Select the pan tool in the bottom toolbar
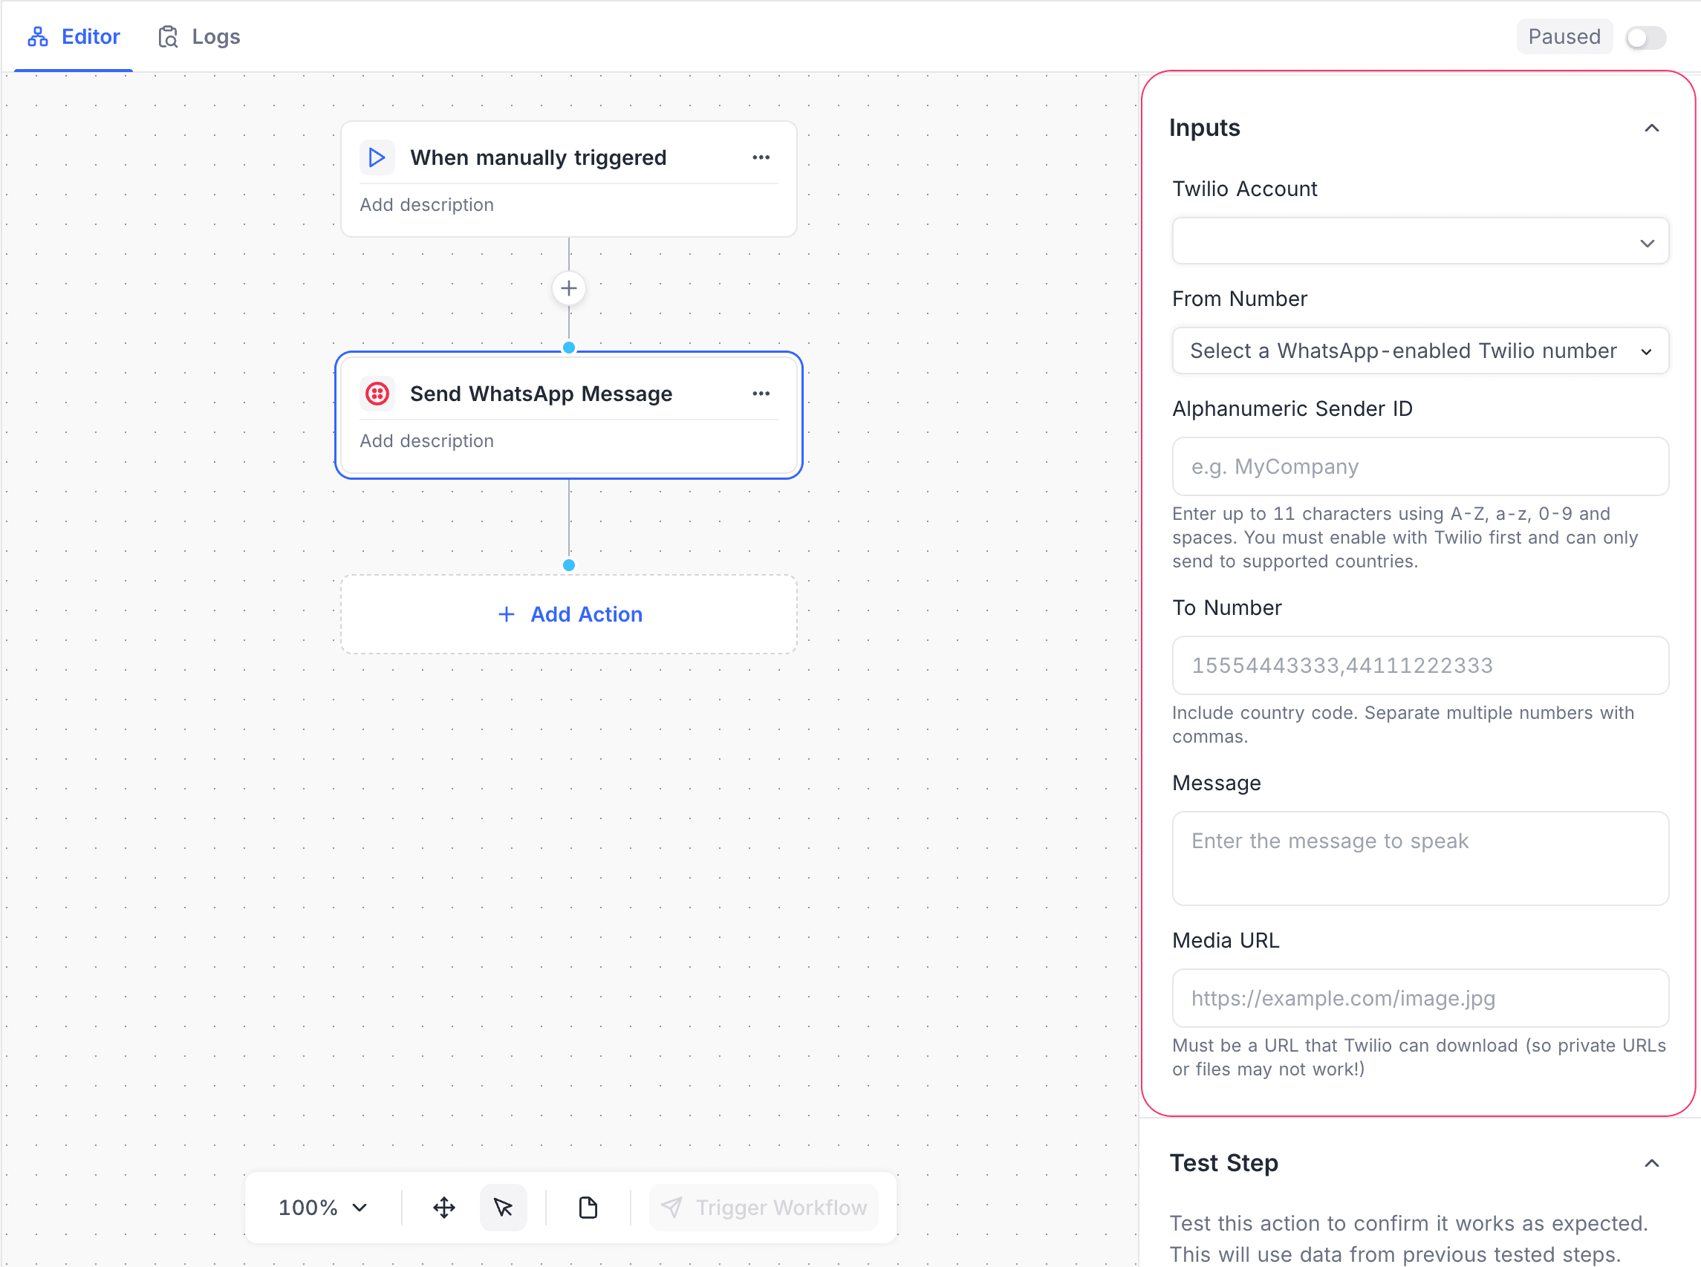Viewport: 1701px width, 1267px height. click(x=442, y=1206)
